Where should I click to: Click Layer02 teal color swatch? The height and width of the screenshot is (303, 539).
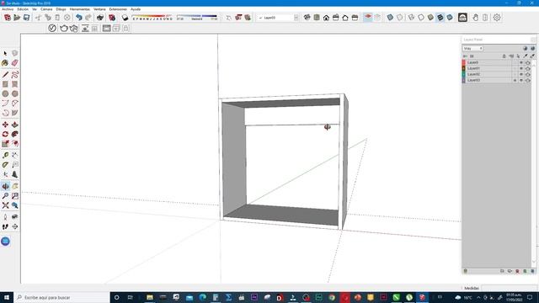point(463,74)
